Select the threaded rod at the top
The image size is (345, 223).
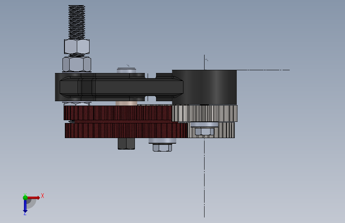pos(76,22)
